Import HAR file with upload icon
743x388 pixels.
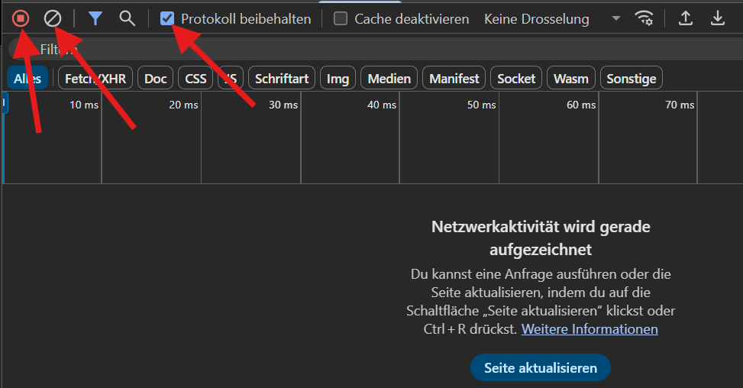pyautogui.click(x=685, y=18)
